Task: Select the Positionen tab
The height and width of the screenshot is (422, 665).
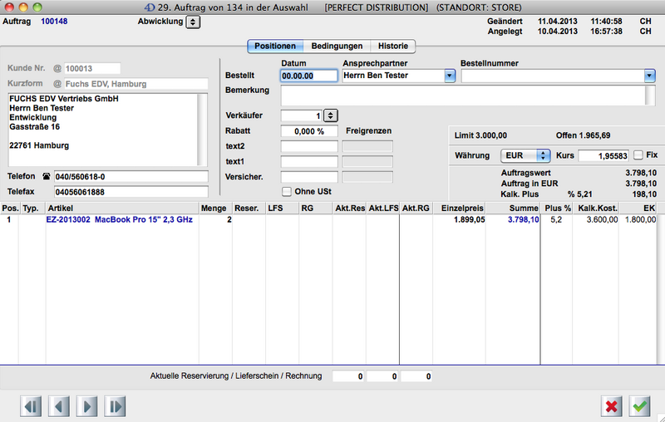Action: [275, 47]
